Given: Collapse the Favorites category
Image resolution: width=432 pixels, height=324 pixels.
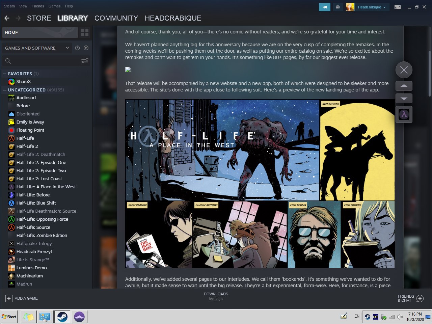Looking at the screenshot, I should click(x=5, y=74).
